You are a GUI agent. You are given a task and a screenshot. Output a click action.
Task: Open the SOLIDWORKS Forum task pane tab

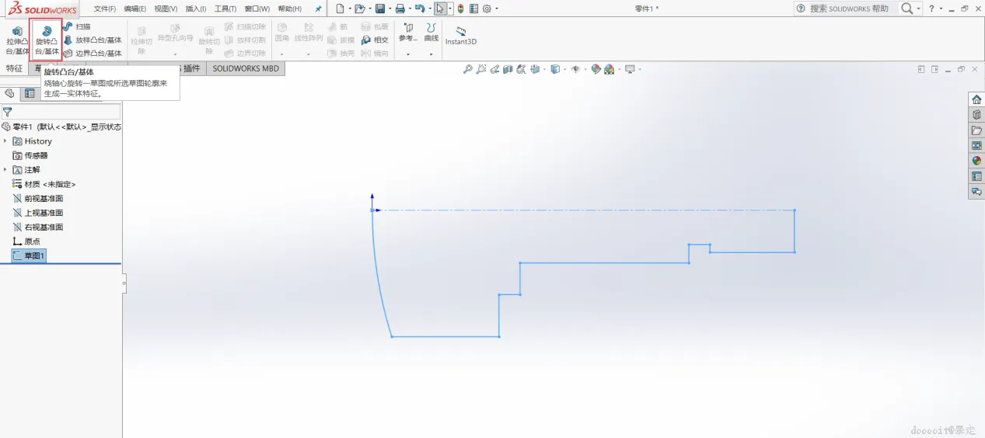pos(976,191)
